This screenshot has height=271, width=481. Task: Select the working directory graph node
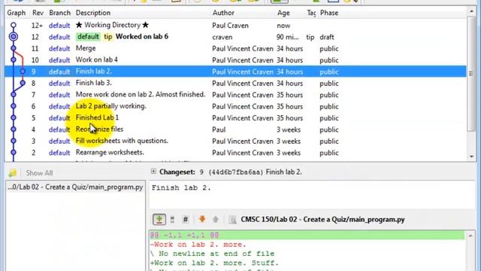pos(14,25)
